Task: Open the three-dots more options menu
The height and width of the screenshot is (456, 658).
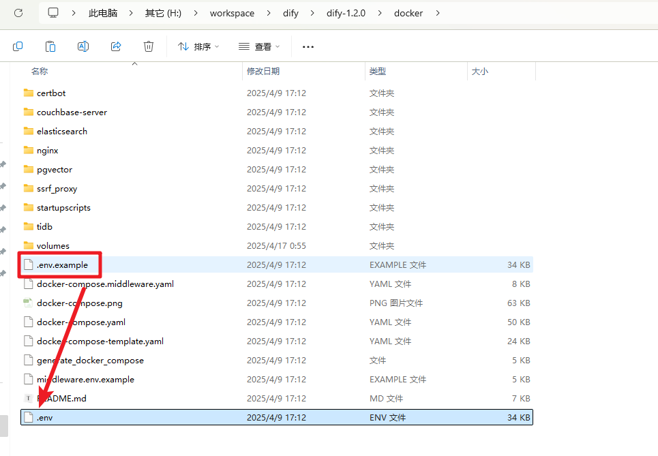Action: pos(308,46)
